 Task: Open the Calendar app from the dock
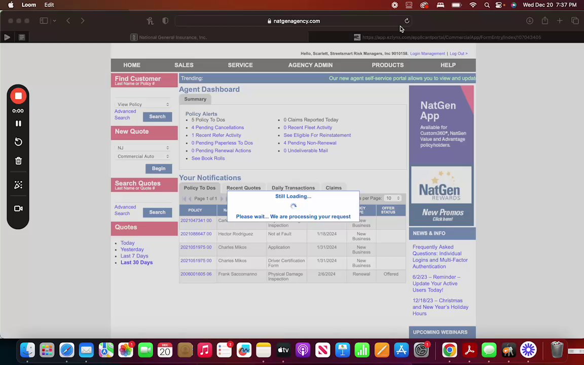(165, 350)
